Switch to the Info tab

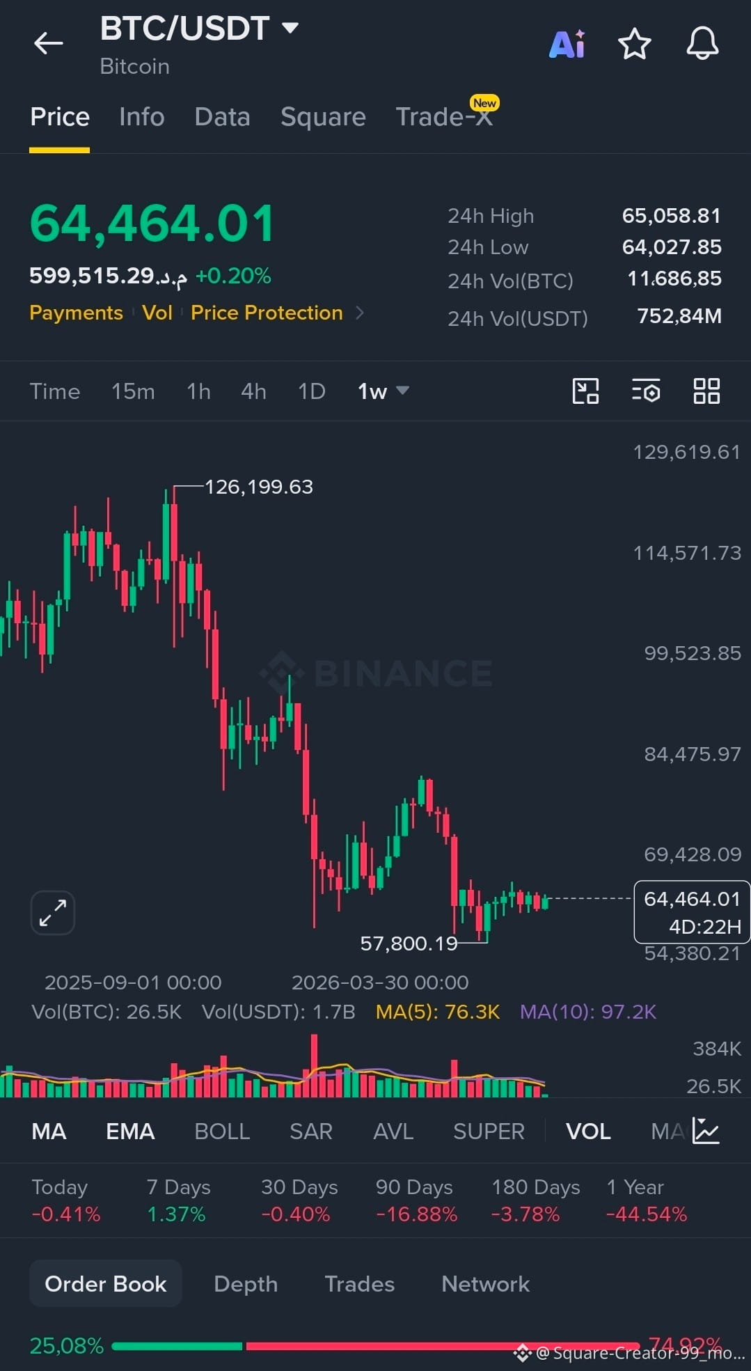[142, 117]
